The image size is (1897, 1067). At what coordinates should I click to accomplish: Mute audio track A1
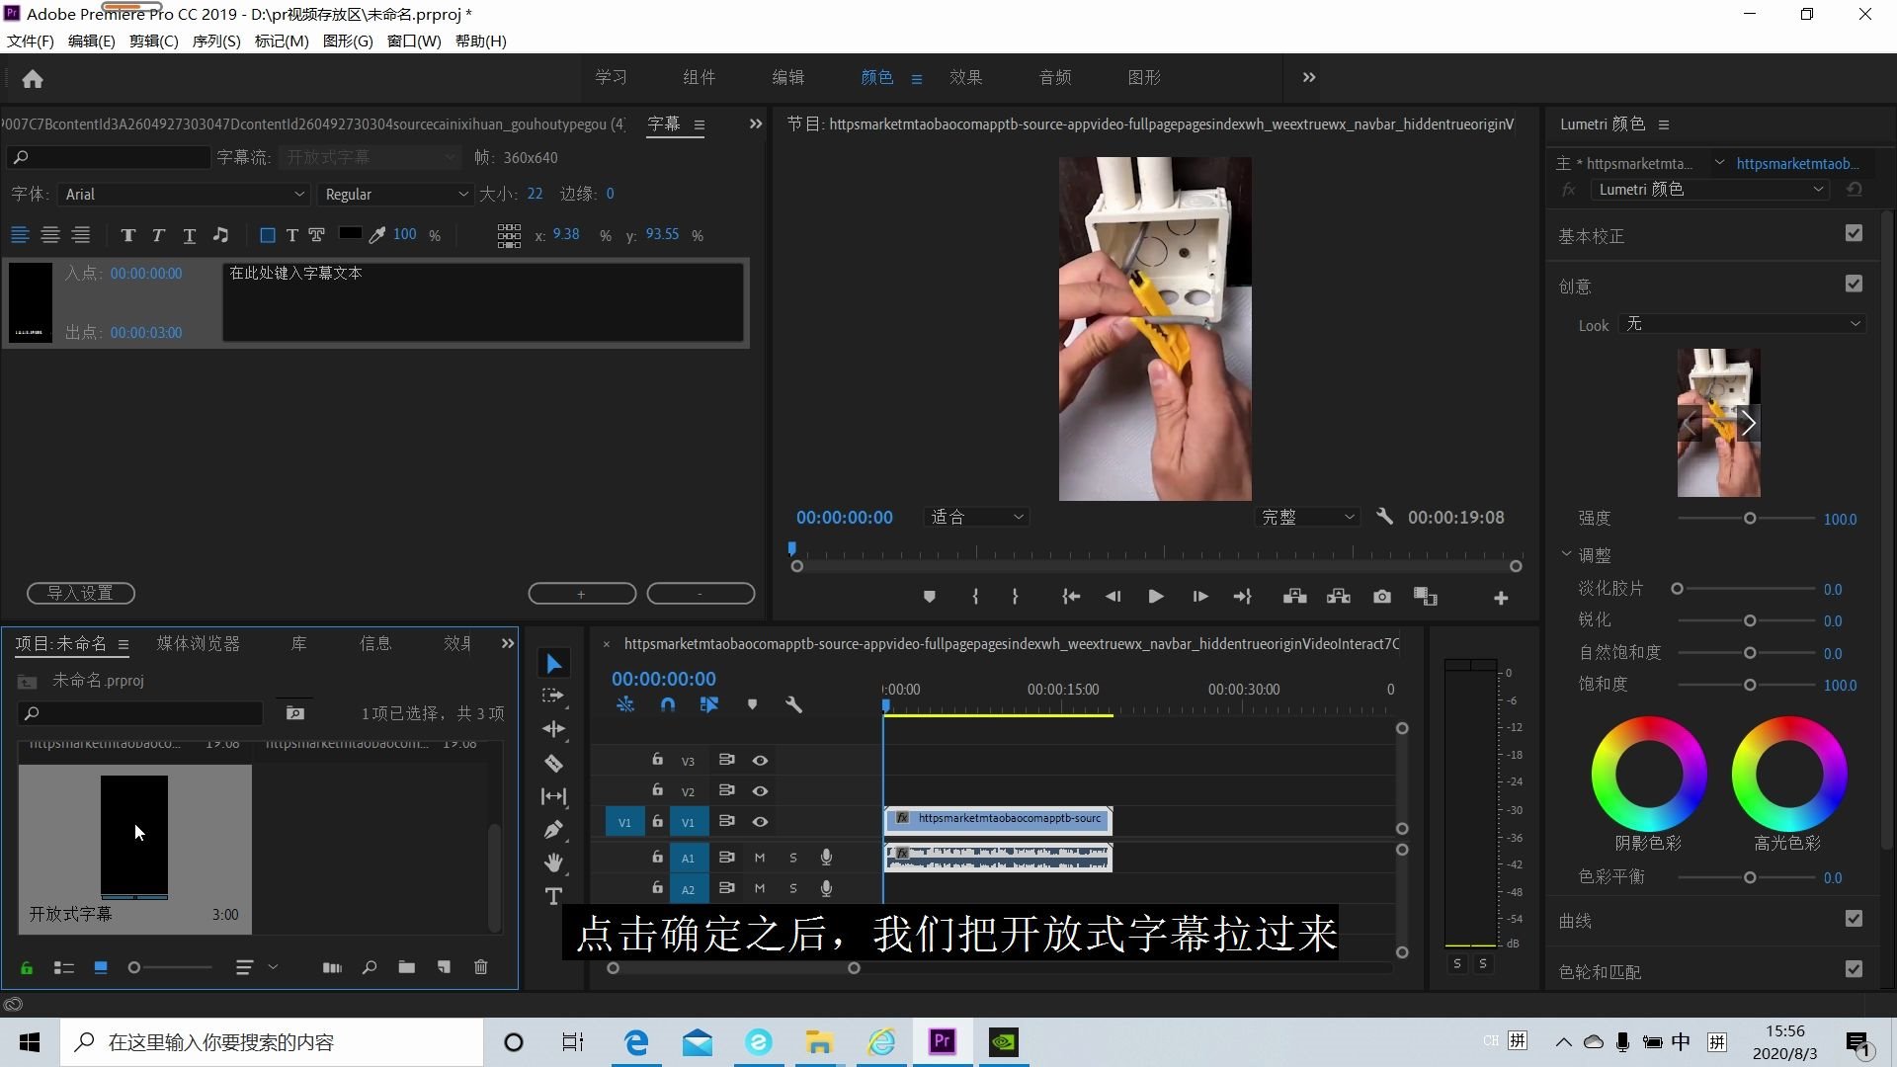click(760, 858)
